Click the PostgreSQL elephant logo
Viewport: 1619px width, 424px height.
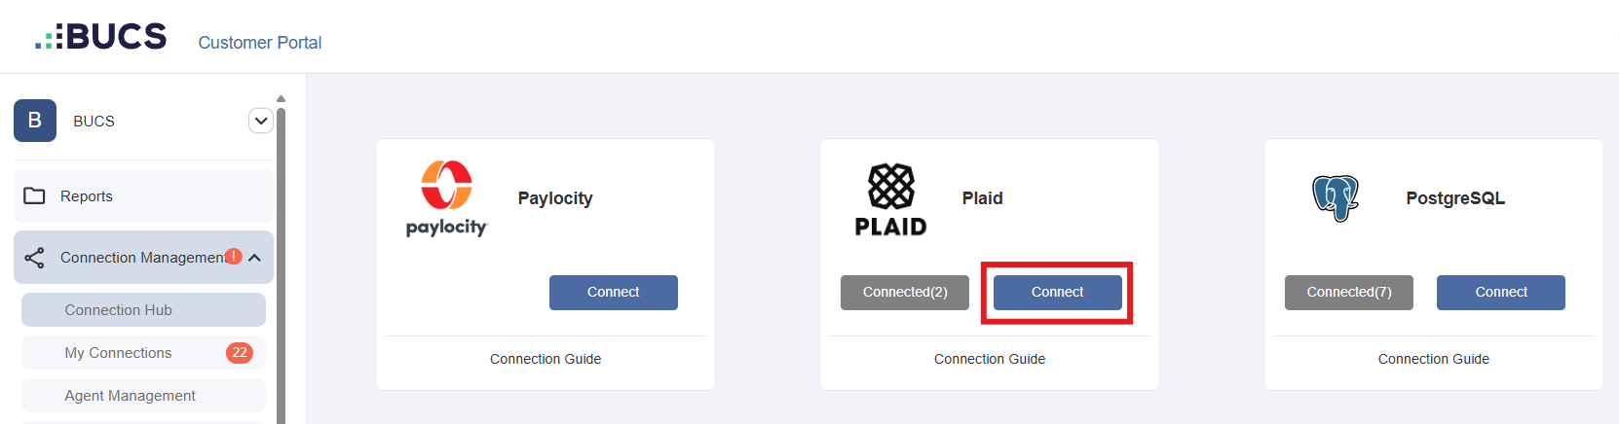[x=1336, y=198]
